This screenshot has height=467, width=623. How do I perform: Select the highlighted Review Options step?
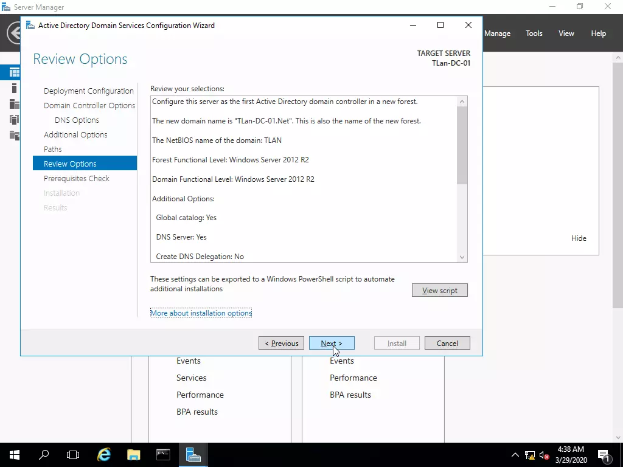click(85, 163)
